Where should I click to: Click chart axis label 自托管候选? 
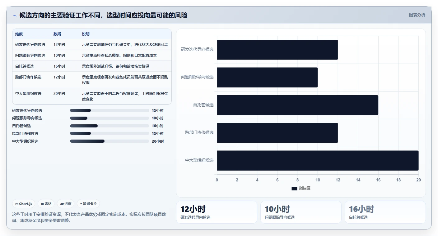203,105
